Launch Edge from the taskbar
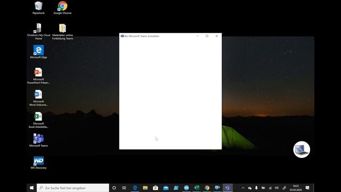341x192 pixels. 135,188
